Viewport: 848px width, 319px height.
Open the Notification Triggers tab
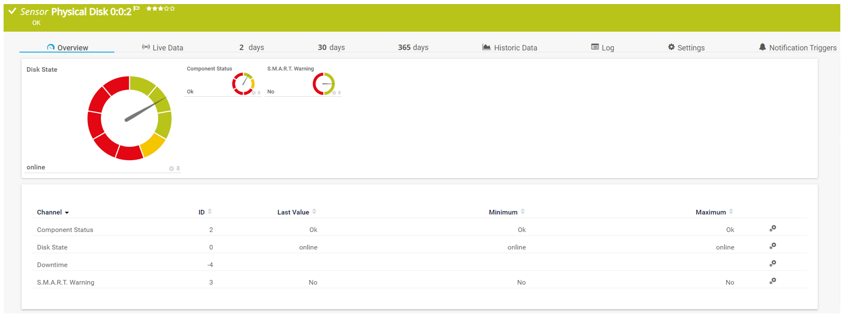pos(797,48)
